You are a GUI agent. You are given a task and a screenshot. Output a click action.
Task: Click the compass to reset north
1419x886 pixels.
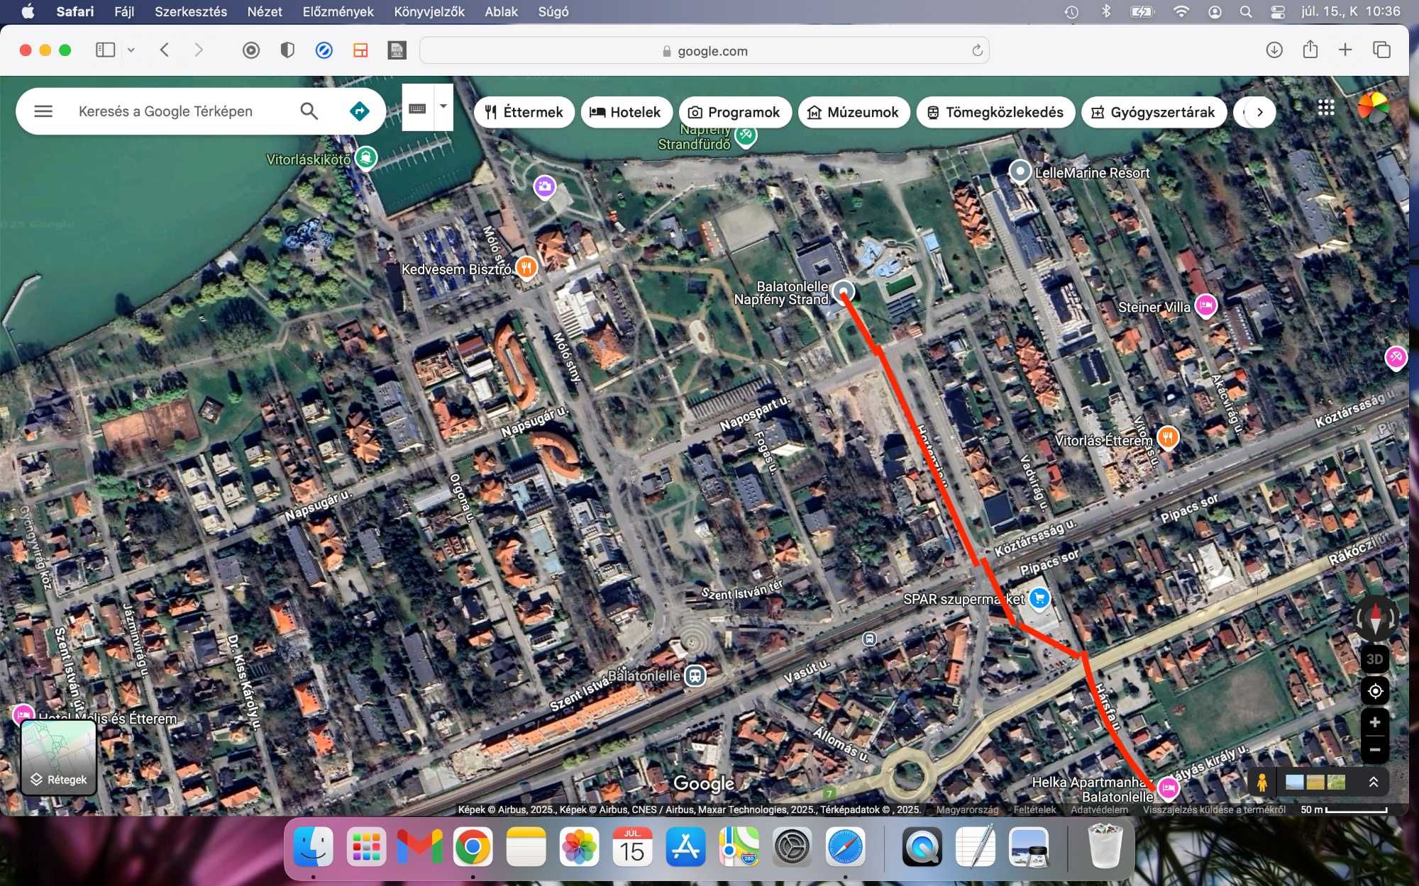(1374, 618)
